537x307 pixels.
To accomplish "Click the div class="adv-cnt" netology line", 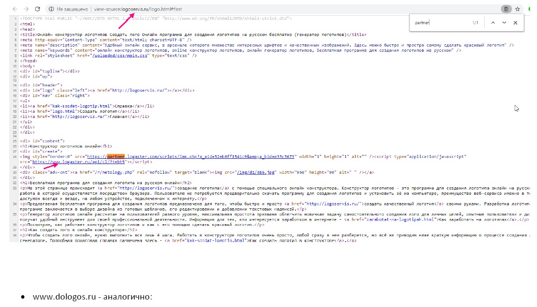I will 197,172.
